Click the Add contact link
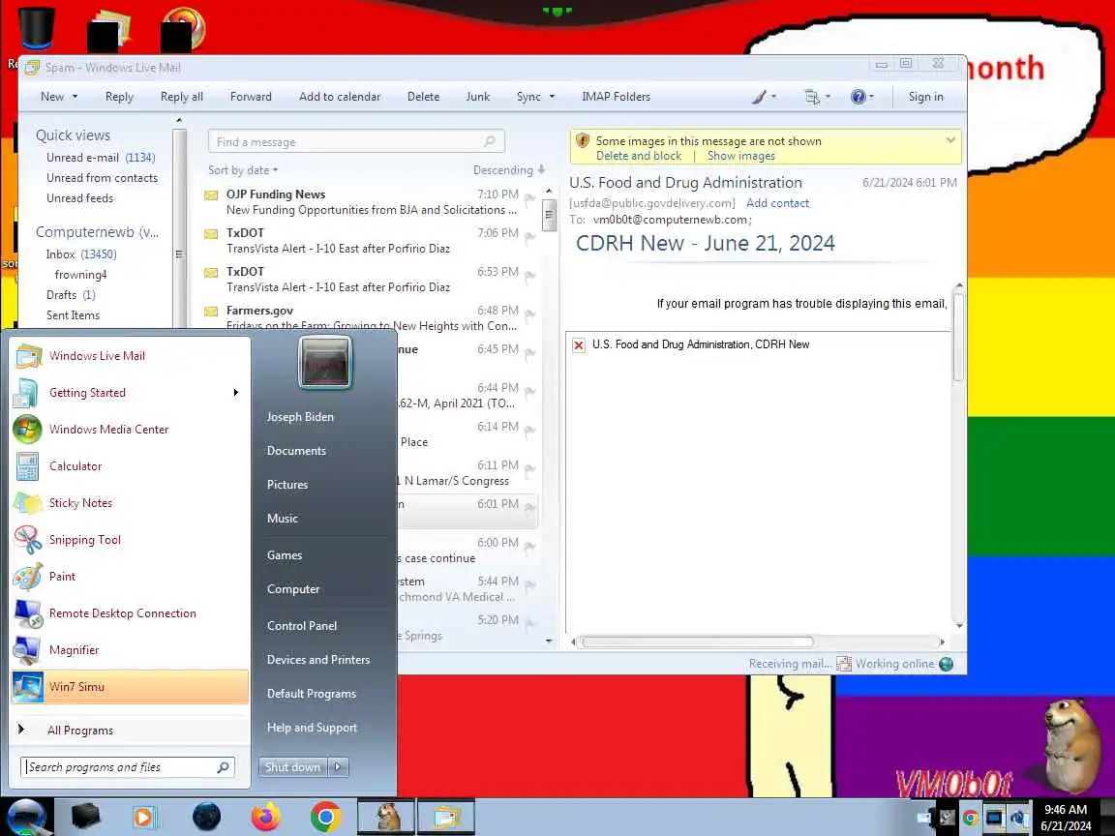The height and width of the screenshot is (836, 1115). tap(777, 203)
